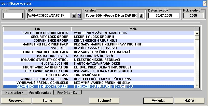Click the Typ column header
The height and width of the screenshot is (106, 208).
[x=37, y=29]
